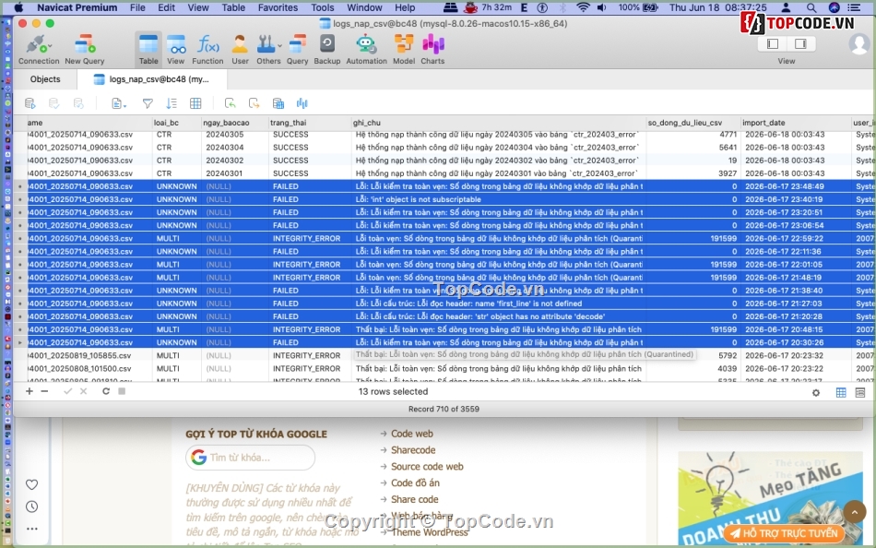Screen dimensions: 876x548
Task: Click the scroll-to-top arrow button in browser
Action: coord(854,512)
